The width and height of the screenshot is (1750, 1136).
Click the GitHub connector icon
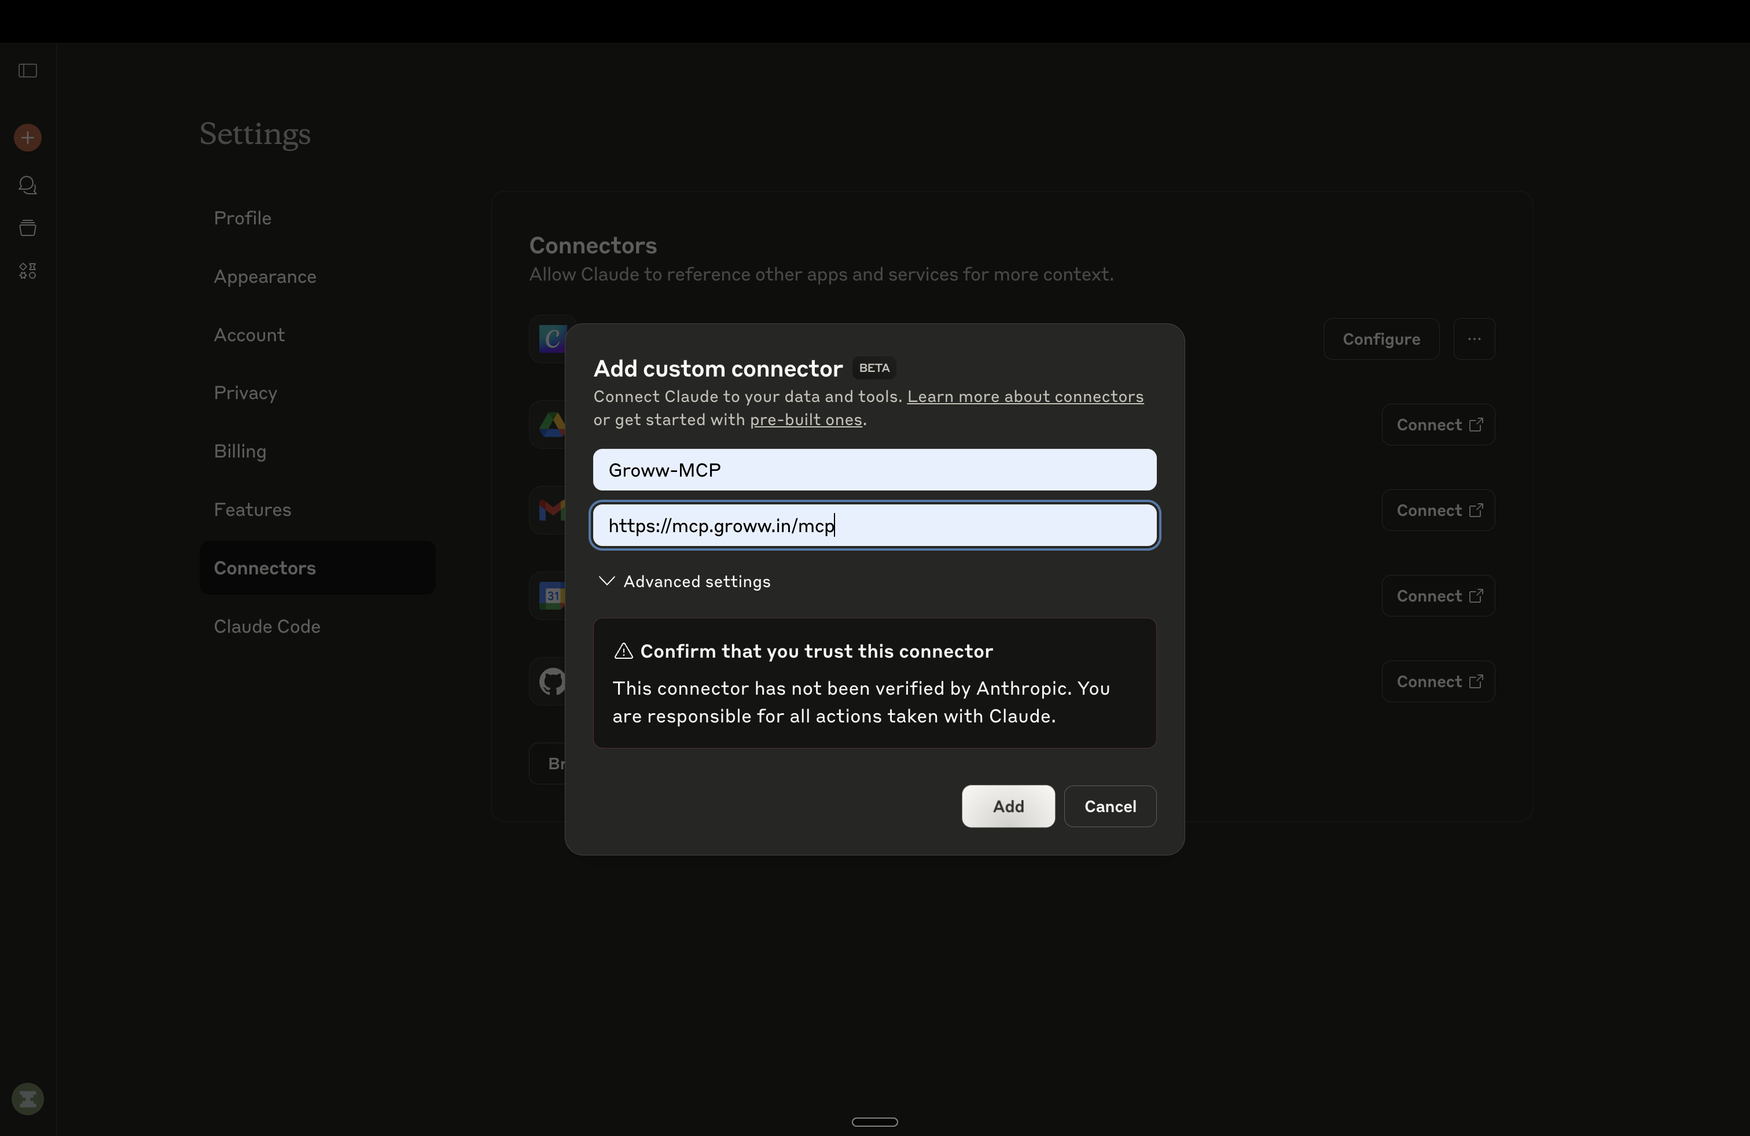tap(552, 681)
